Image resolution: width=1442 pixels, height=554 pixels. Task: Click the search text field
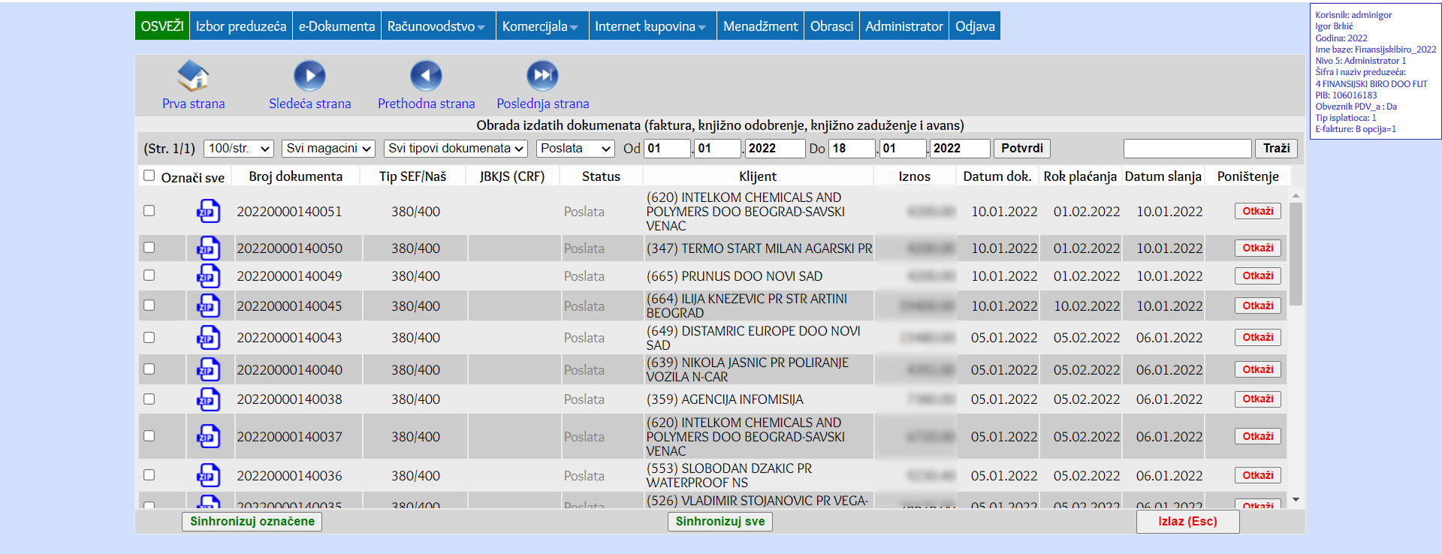(x=1187, y=149)
